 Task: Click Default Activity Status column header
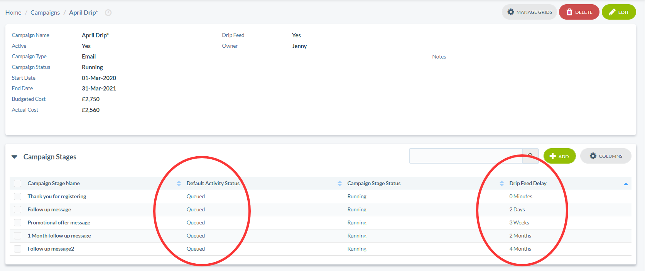point(213,183)
